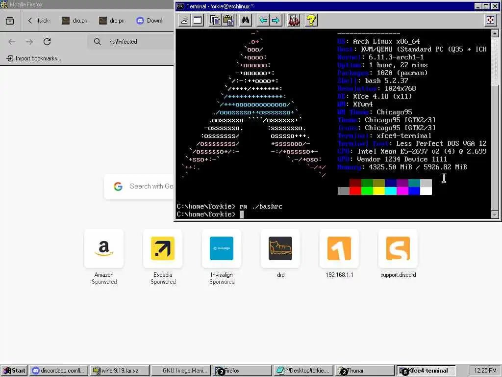Paste clipboard into terminal
The width and height of the screenshot is (502, 377).
coord(228,21)
